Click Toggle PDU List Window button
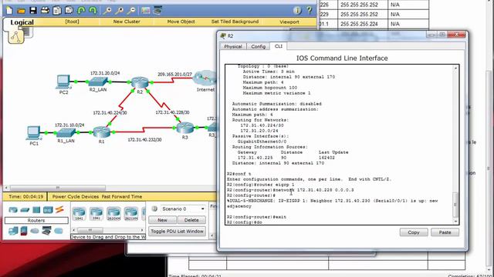Image resolution: width=494 pixels, height=277 pixels. point(177,231)
